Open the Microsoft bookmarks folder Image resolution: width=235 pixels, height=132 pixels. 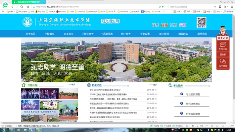pos(92,11)
